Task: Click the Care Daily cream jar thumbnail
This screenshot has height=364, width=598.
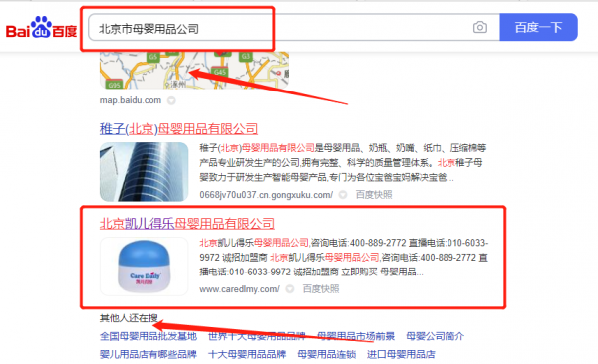Action: [x=145, y=267]
